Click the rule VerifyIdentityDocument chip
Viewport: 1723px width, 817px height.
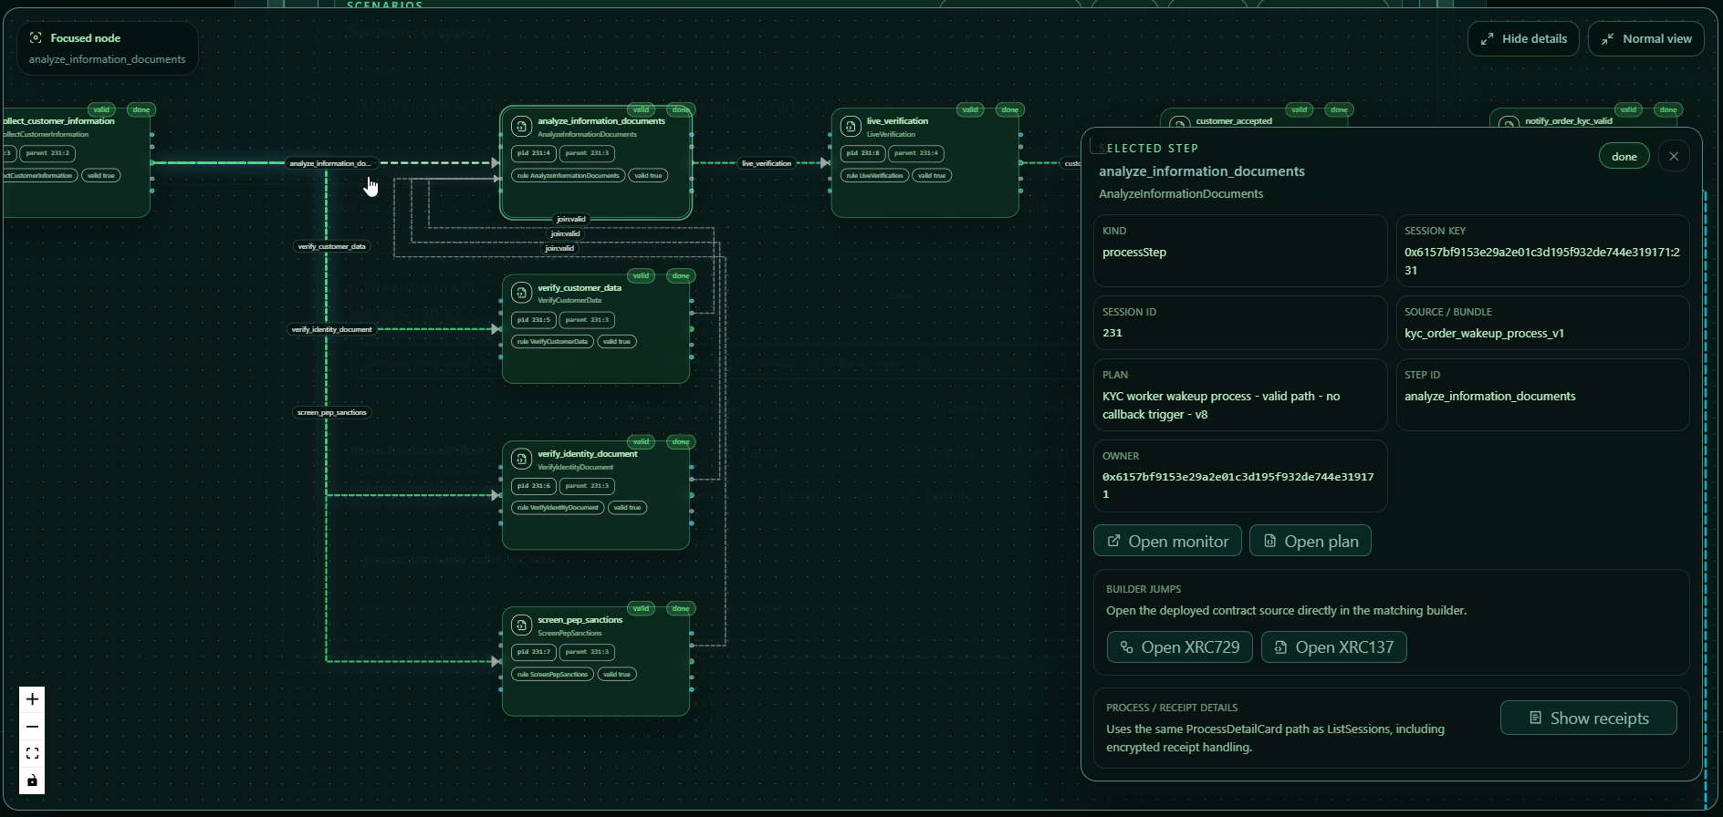tap(558, 507)
